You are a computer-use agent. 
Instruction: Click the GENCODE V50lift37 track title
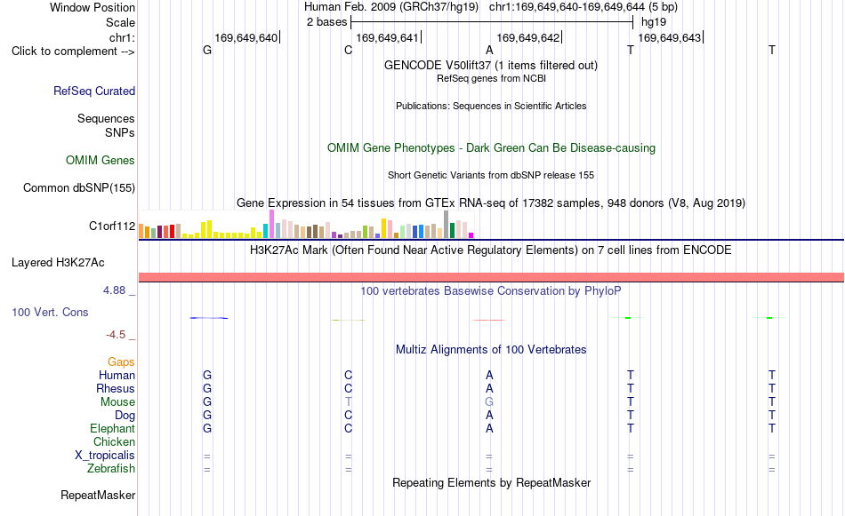491,65
